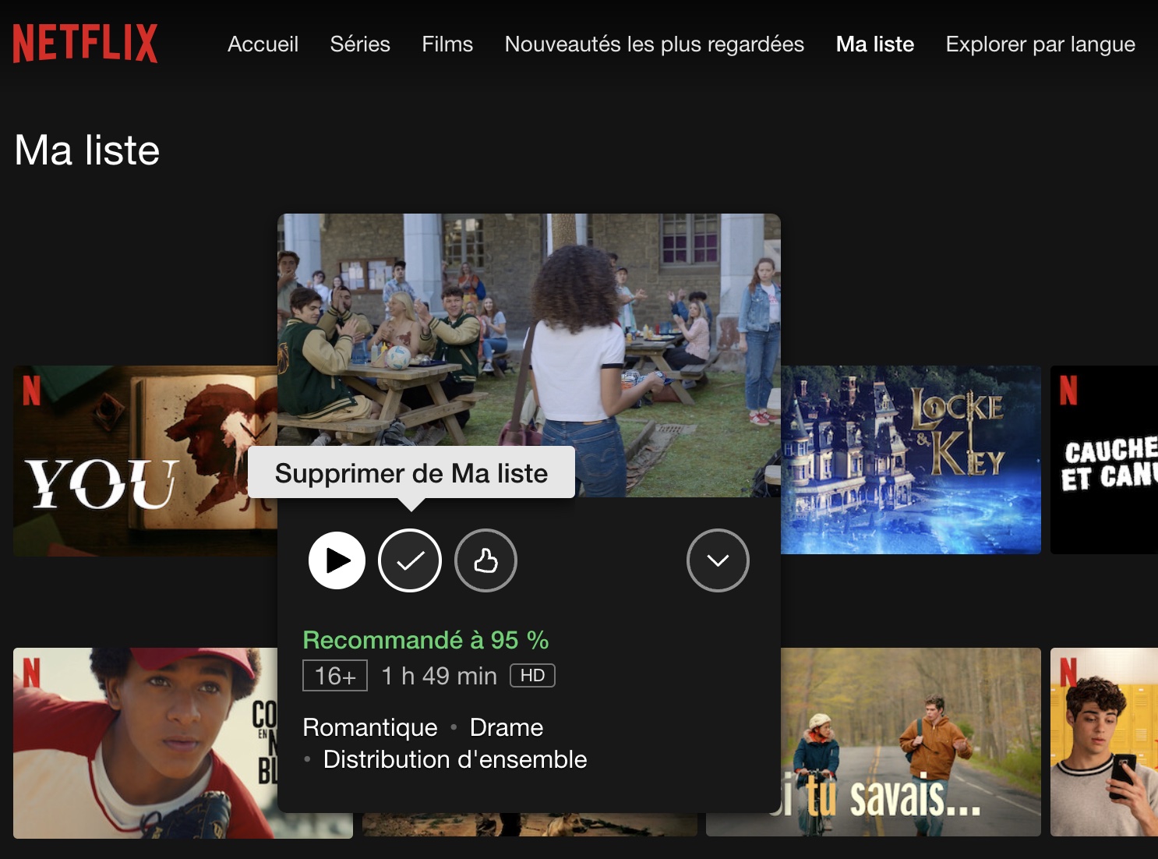The image size is (1158, 859).
Task: Open the 'tu savais...' movie thumbnail
Action: pyautogui.click(x=912, y=741)
